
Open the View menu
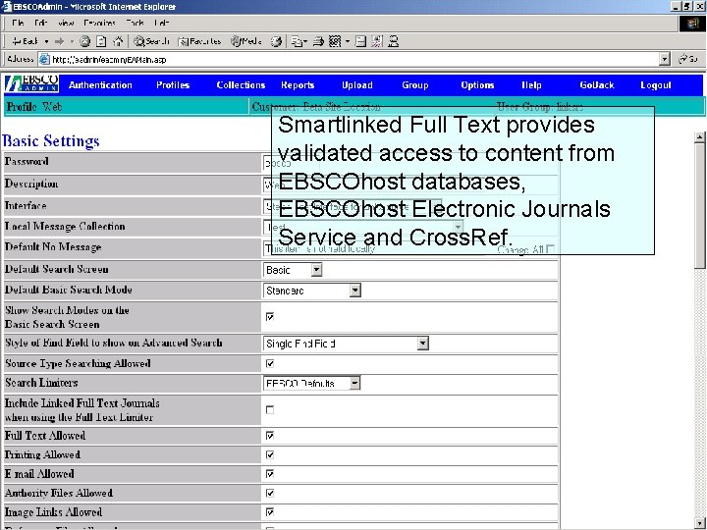(x=66, y=23)
